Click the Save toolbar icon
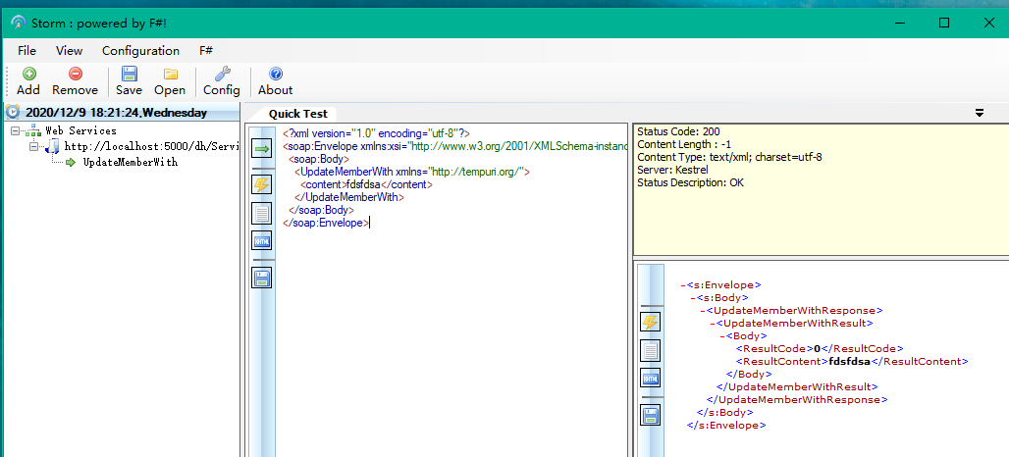Viewport: 1009px width, 457px height. (x=130, y=74)
